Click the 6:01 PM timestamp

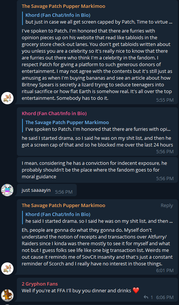coord(165,270)
